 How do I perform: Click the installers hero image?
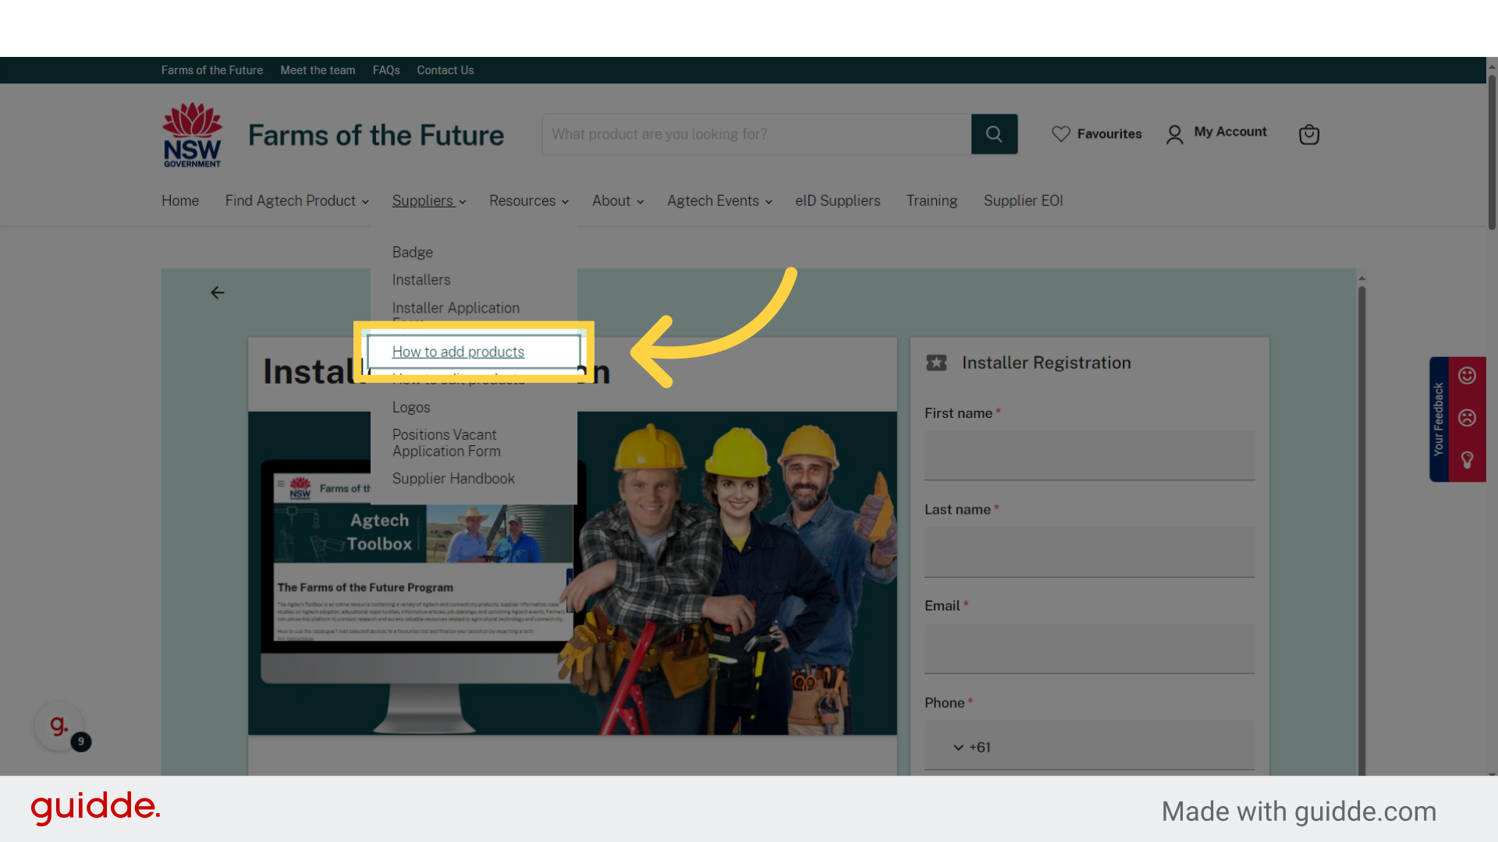573,573
